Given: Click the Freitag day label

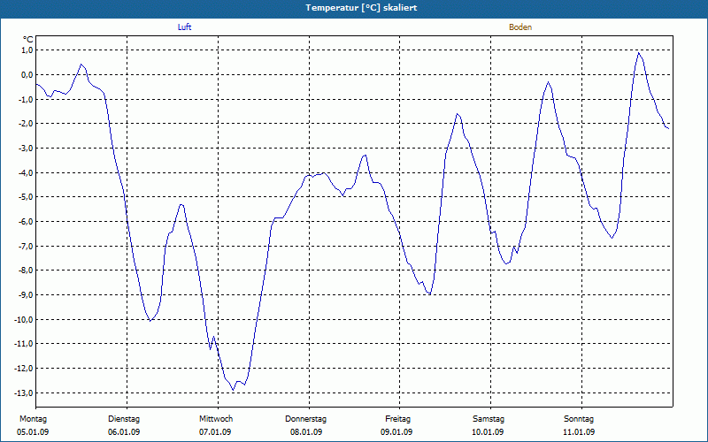Looking at the screenshot, I should point(397,419).
